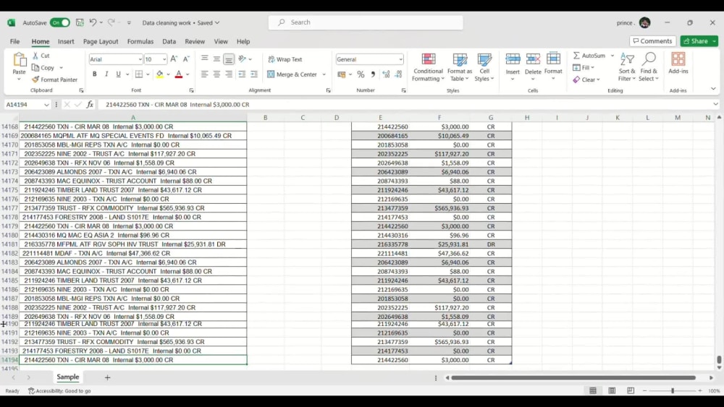Click the Insert cells icon
The height and width of the screenshot is (407, 724).
tap(513, 59)
